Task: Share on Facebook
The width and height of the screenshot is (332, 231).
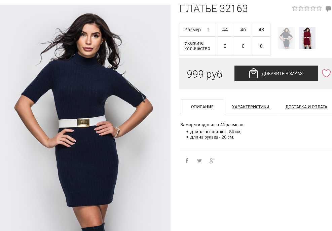Action: point(187,160)
